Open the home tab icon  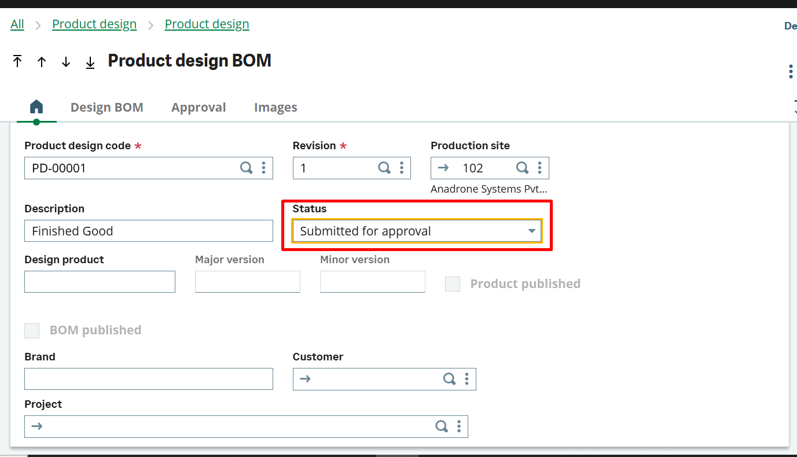pyautogui.click(x=36, y=107)
